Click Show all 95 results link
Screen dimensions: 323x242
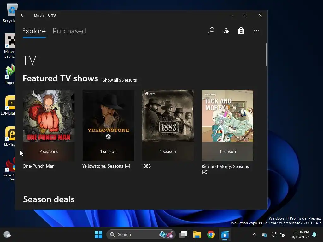[x=120, y=80]
